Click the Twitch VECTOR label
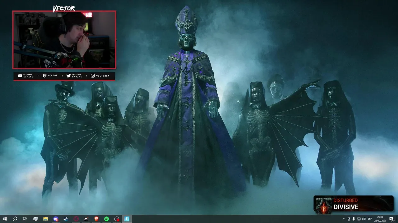The image size is (398, 223). (50, 76)
